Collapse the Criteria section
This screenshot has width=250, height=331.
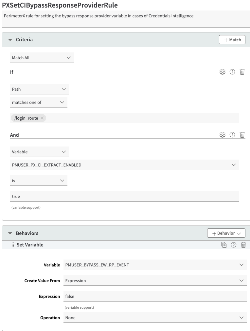click(x=10, y=40)
